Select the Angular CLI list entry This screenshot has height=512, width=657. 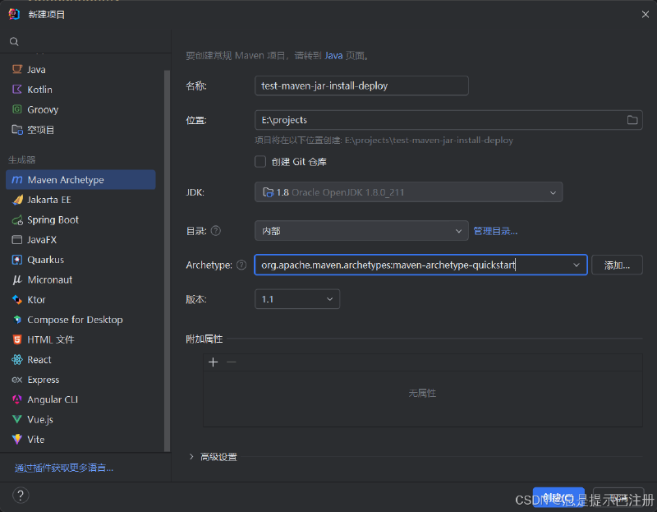(80, 399)
